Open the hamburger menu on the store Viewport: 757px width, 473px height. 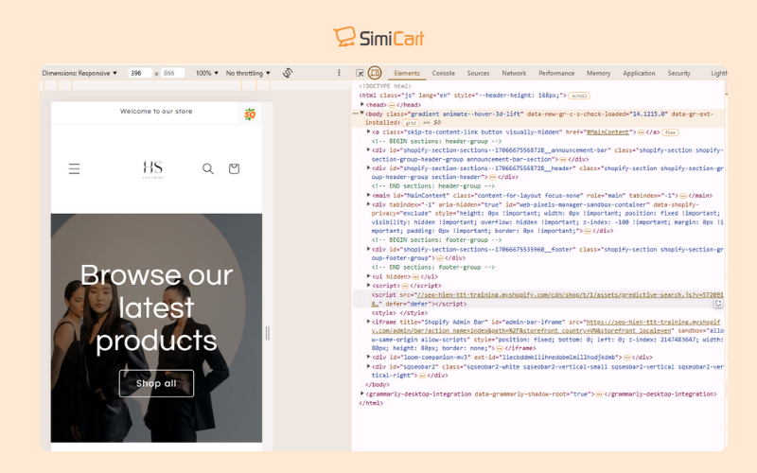pos(74,168)
